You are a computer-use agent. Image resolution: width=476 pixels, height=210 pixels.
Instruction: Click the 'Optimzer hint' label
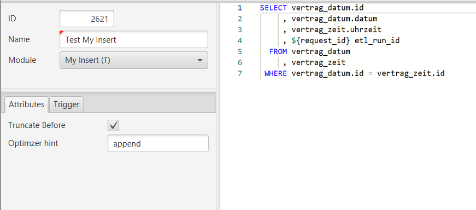(x=33, y=143)
